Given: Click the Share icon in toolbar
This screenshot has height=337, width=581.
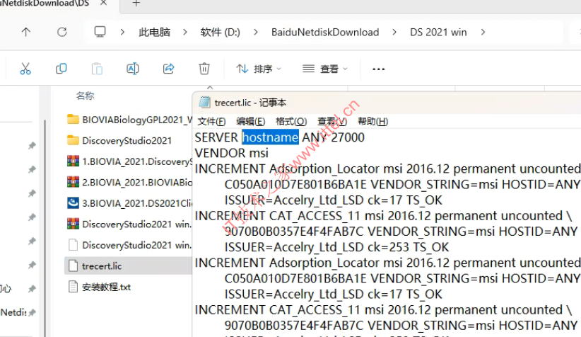Looking at the screenshot, I should 169,69.
